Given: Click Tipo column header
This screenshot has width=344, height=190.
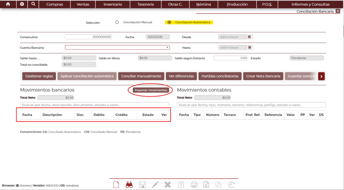Looking at the screenshot, I should pos(197,115).
